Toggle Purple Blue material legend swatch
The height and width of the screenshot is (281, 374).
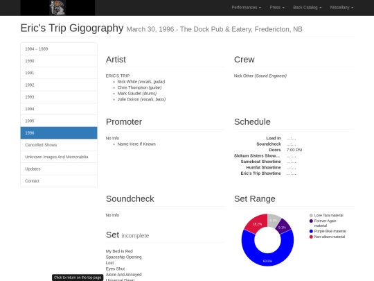tap(311, 231)
